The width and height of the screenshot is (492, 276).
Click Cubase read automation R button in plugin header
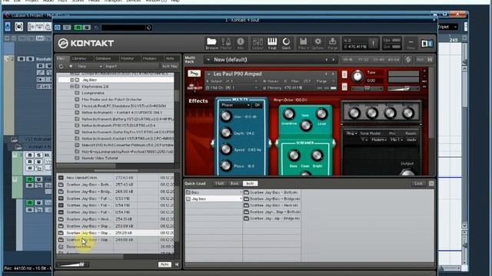pyautogui.click(x=78, y=28)
